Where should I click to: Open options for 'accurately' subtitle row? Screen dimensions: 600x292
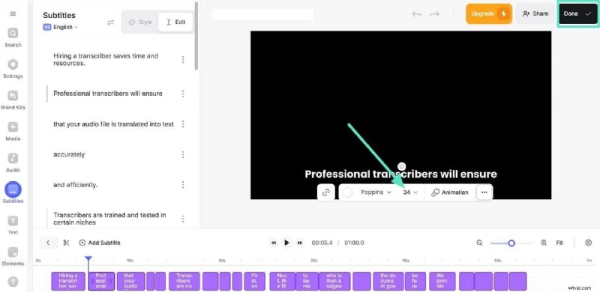click(183, 155)
